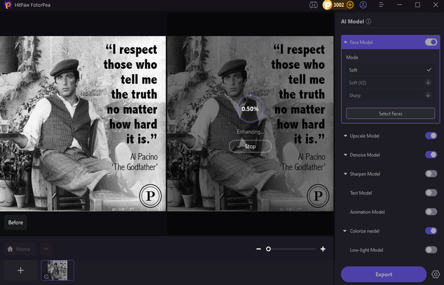Open the hamburger menu in title bar
The height and width of the screenshot is (285, 444).
pyautogui.click(x=381, y=5)
